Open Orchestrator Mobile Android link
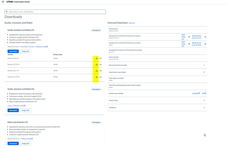Screen dimensions: 227x147 coord(196,93)
